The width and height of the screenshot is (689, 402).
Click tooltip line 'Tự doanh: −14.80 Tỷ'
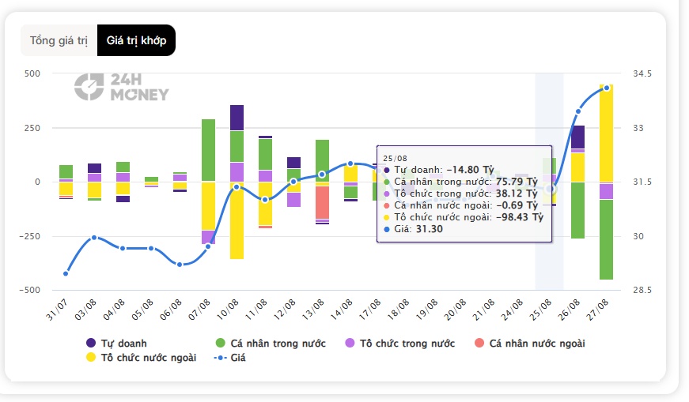coord(439,170)
